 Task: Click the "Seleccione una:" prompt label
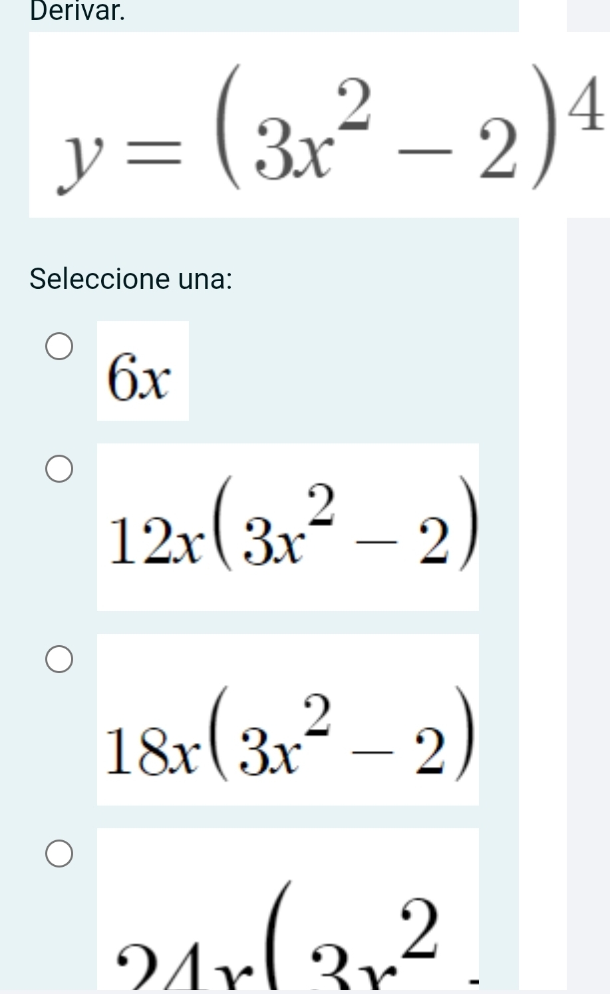tap(131, 278)
